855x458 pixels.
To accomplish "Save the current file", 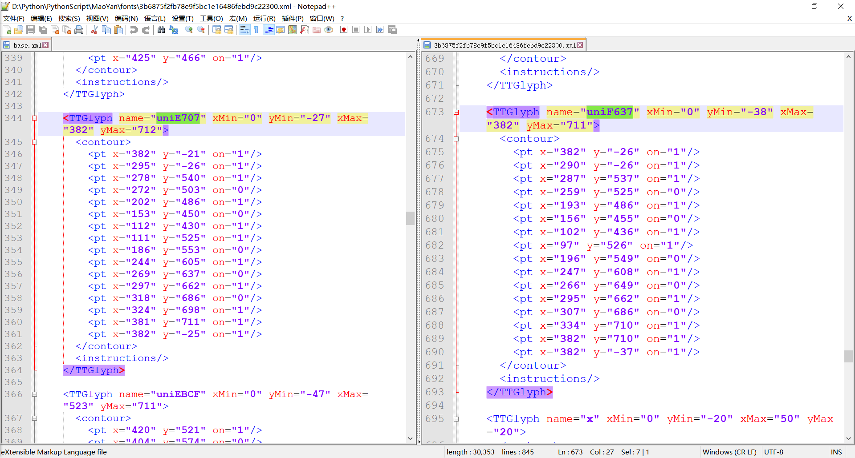I will 31,30.
